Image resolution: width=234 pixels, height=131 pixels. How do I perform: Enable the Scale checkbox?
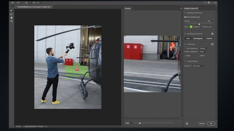coord(185,56)
